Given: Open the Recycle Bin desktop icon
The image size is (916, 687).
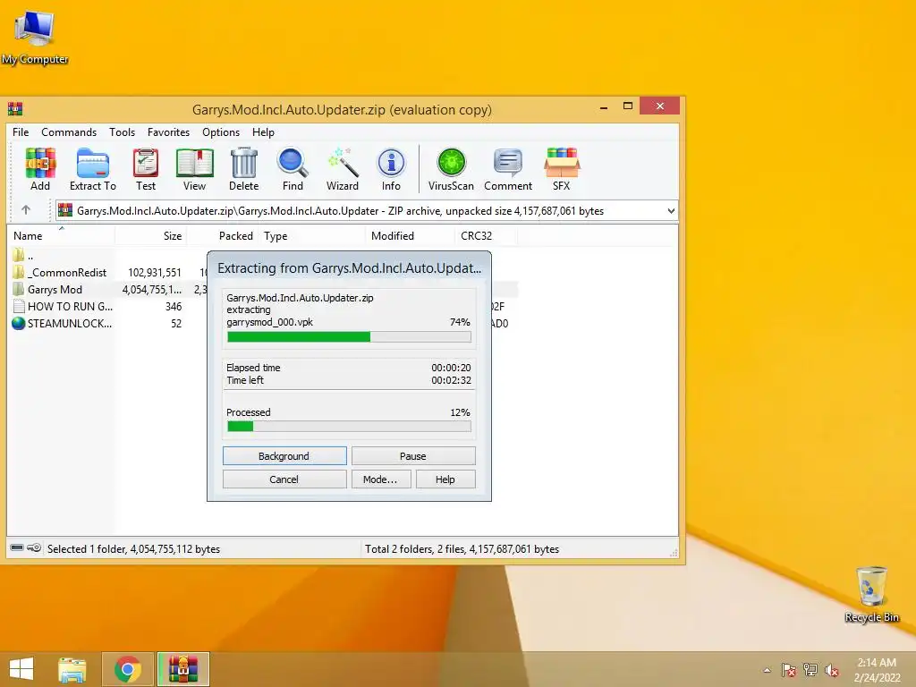Looking at the screenshot, I should pos(871,595).
